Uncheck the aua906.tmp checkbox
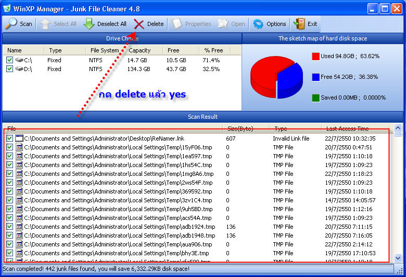This screenshot has width=406, height=277. pyautogui.click(x=9, y=244)
